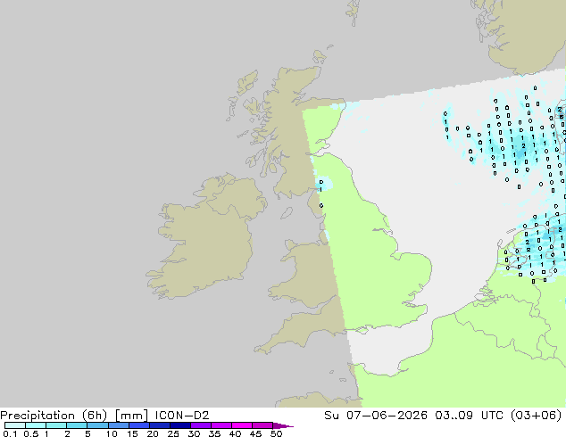Viewport: 566px width, 437px height.
Task: Select the legend swatch between 5 and 10
Action: [x=97, y=425]
